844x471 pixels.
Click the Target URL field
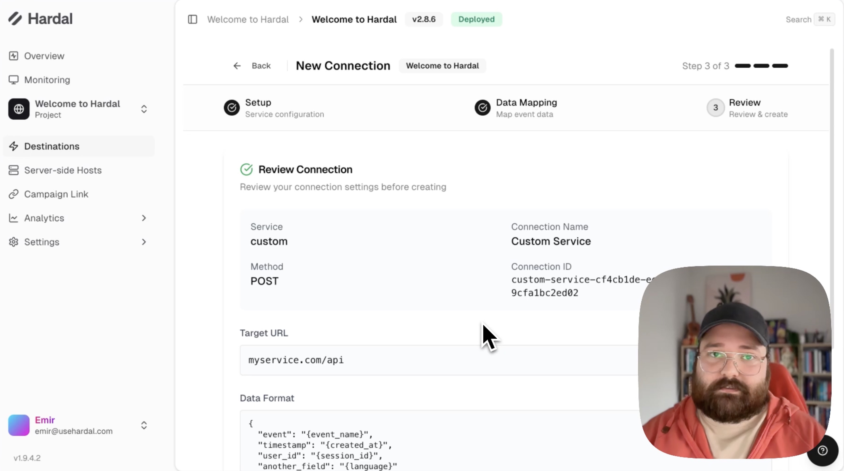[439, 360]
